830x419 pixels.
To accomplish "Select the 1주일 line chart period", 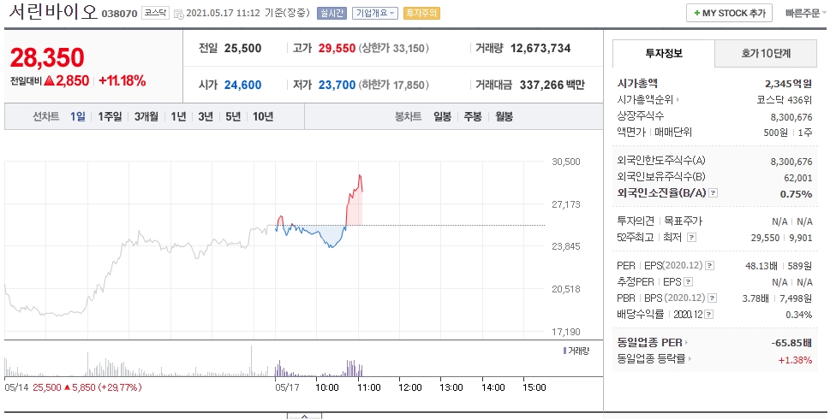I will click(110, 117).
